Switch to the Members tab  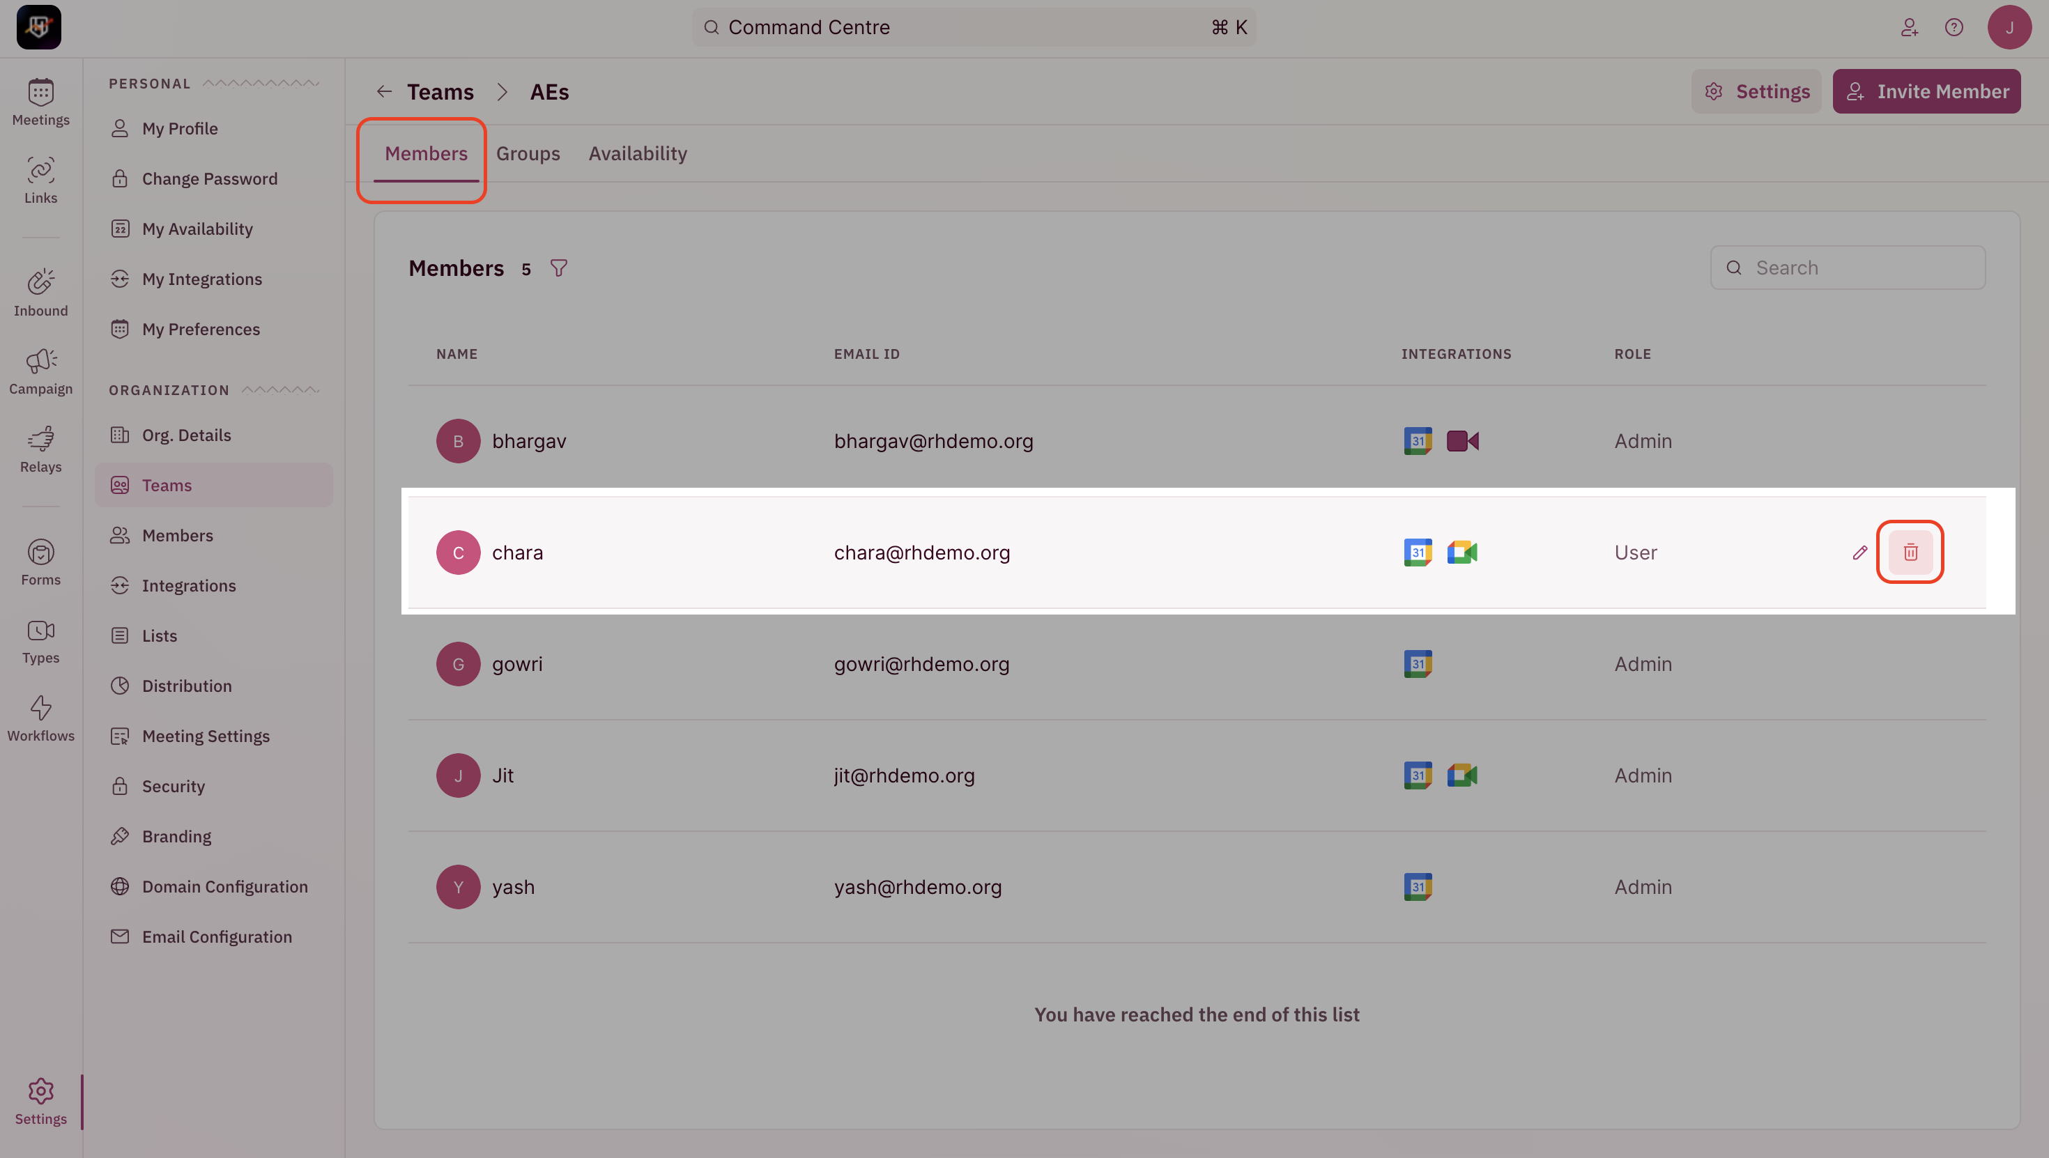click(x=426, y=153)
